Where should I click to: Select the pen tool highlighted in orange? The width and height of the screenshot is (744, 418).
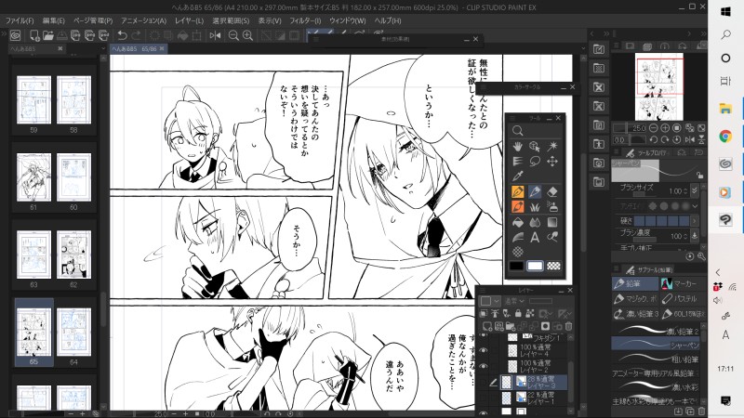click(518, 192)
